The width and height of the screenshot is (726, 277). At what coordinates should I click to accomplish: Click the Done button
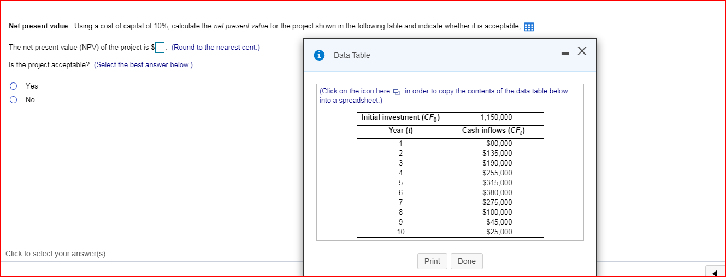tap(467, 261)
